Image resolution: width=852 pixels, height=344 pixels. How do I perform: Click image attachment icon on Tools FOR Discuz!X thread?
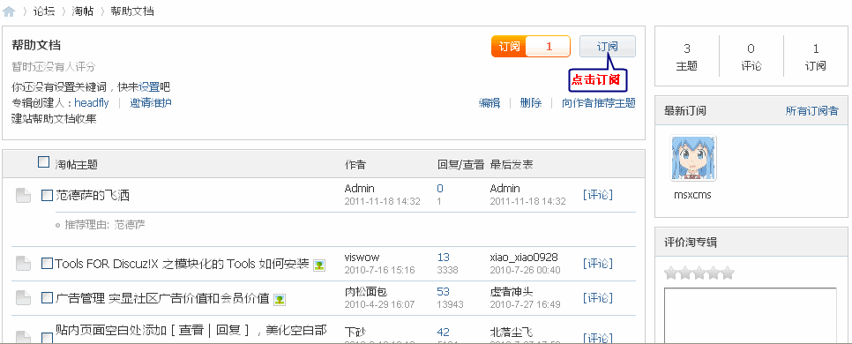(319, 265)
